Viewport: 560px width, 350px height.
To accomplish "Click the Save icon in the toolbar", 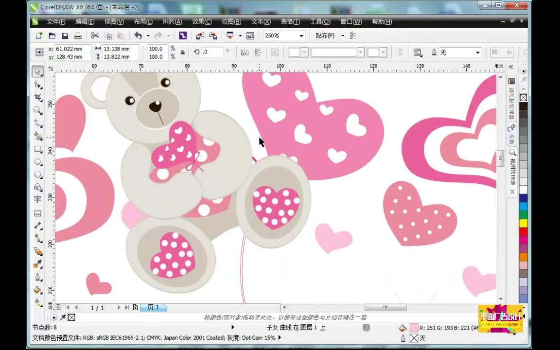I will tap(65, 35).
